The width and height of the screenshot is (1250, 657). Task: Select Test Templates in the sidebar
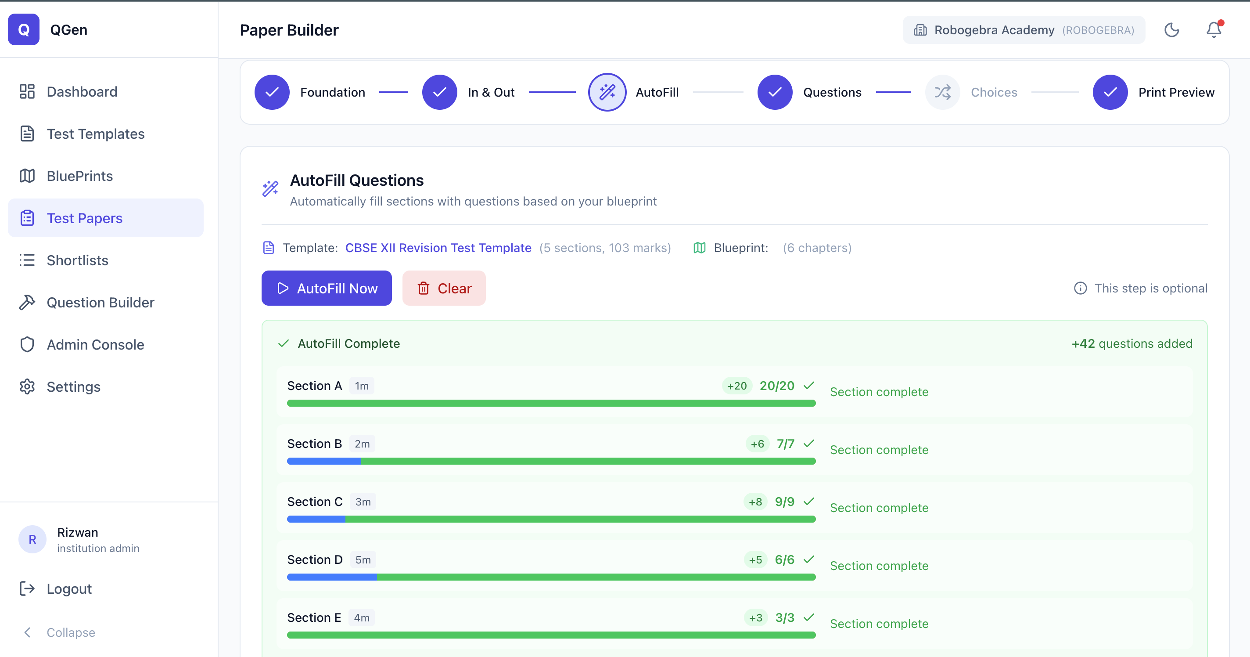[95, 134]
